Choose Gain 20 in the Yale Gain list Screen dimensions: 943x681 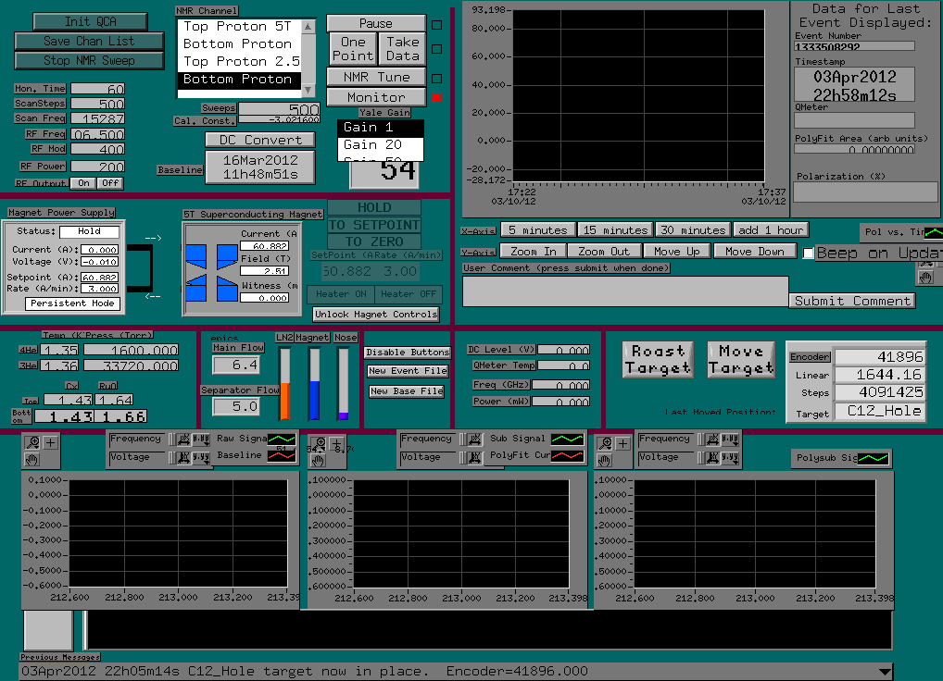coord(380,144)
